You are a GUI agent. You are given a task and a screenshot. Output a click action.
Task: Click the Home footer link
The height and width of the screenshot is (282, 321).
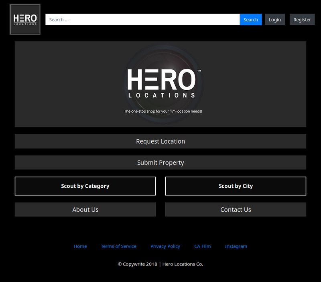80,246
